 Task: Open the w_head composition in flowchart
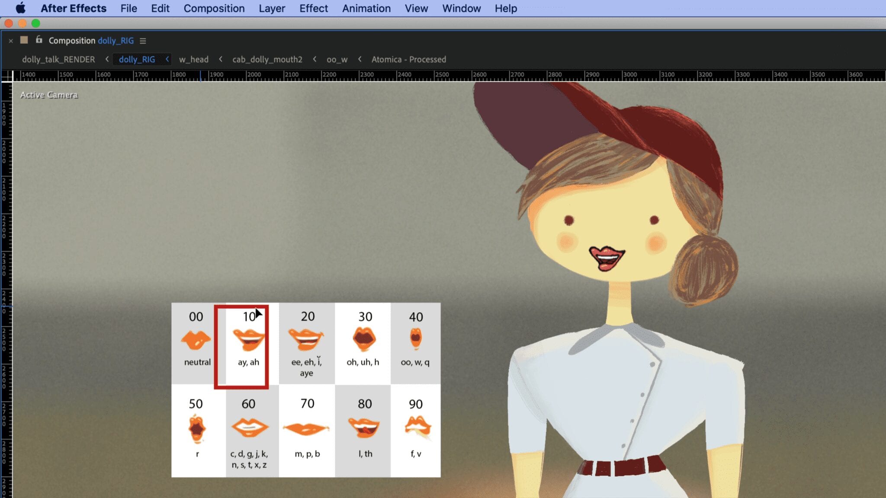[193, 59]
